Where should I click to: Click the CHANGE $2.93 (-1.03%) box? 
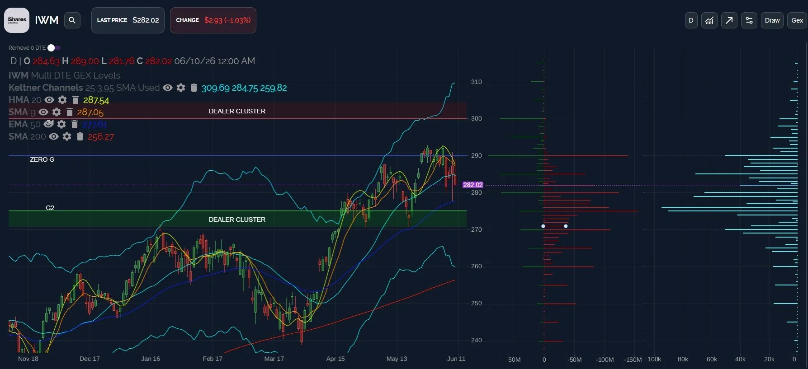[213, 20]
